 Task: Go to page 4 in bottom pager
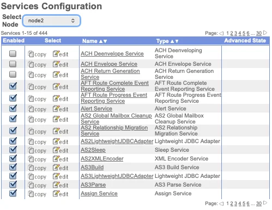pyautogui.click(x=240, y=203)
